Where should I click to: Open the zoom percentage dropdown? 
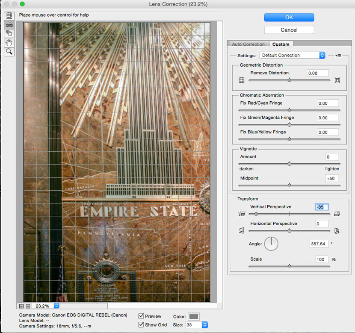56,306
